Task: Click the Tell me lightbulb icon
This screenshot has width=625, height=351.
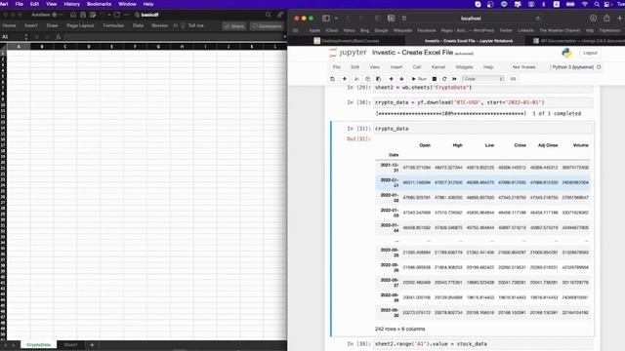Action: click(x=183, y=25)
